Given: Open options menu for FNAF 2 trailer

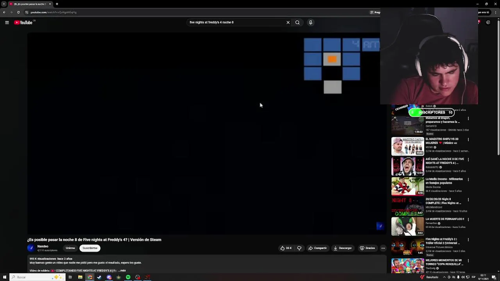Looking at the screenshot, I should click(468, 240).
